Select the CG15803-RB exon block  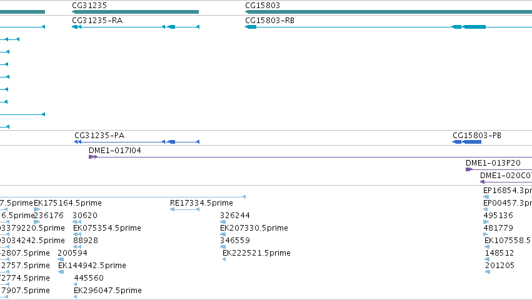tap(474, 27)
